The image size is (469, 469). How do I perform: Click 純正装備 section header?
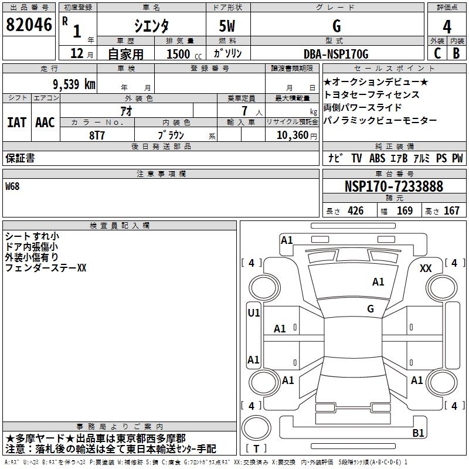coord(394,146)
